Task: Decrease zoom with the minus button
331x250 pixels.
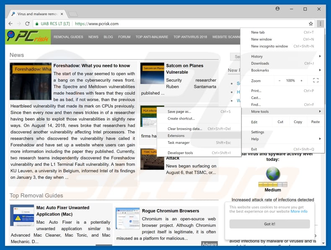Action: (x=280, y=80)
